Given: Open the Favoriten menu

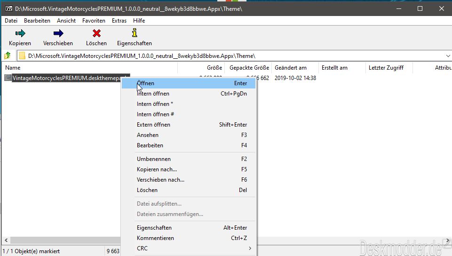Looking at the screenshot, I should 94,21.
